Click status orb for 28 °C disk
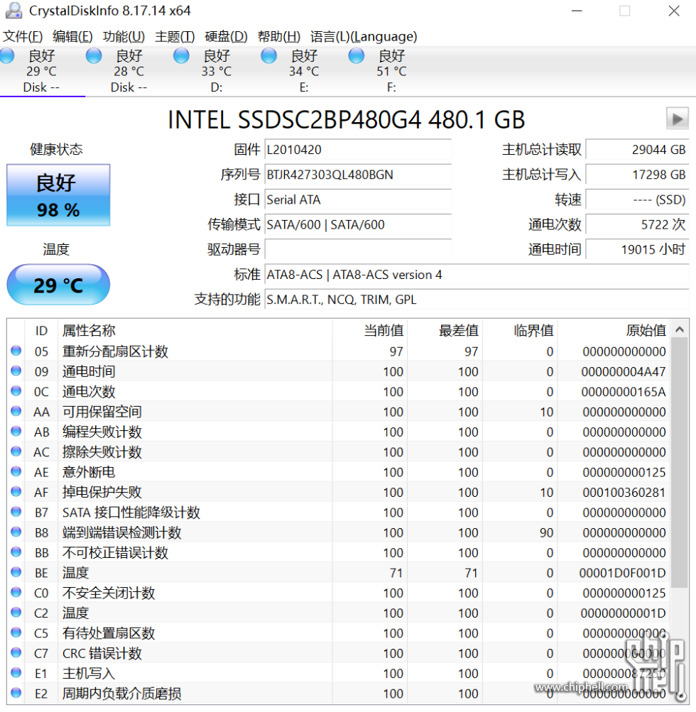Viewport: 696px width, 712px height. pyautogui.click(x=94, y=56)
